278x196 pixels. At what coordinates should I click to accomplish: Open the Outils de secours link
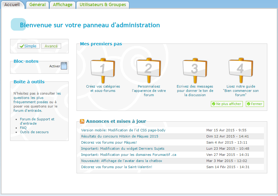[34, 132]
